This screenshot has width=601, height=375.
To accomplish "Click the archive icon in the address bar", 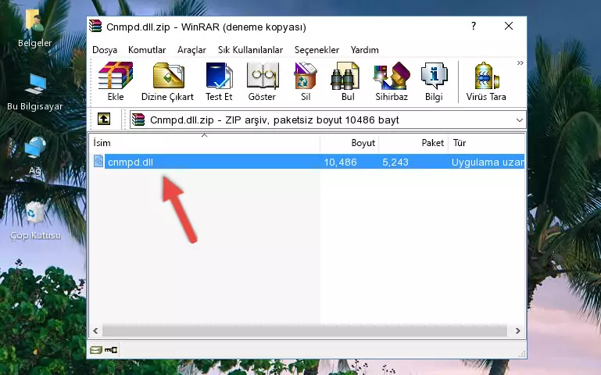I will [x=138, y=120].
